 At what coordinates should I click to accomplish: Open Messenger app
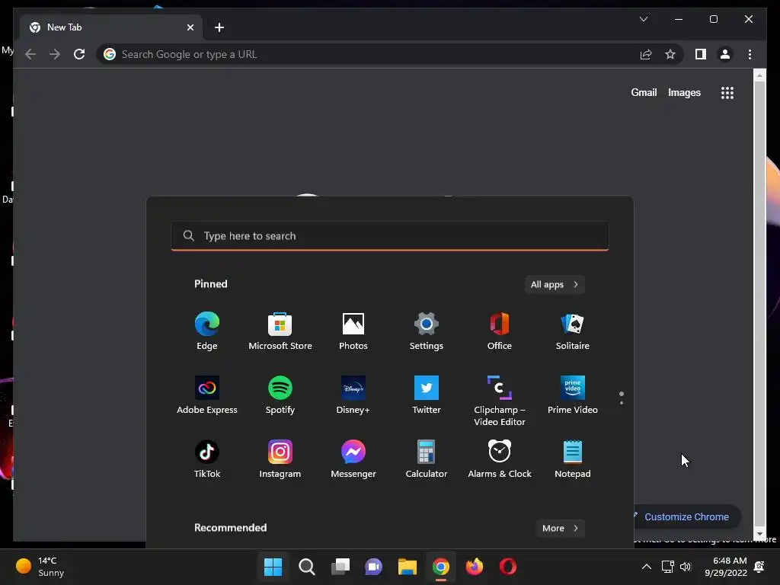[x=353, y=459]
